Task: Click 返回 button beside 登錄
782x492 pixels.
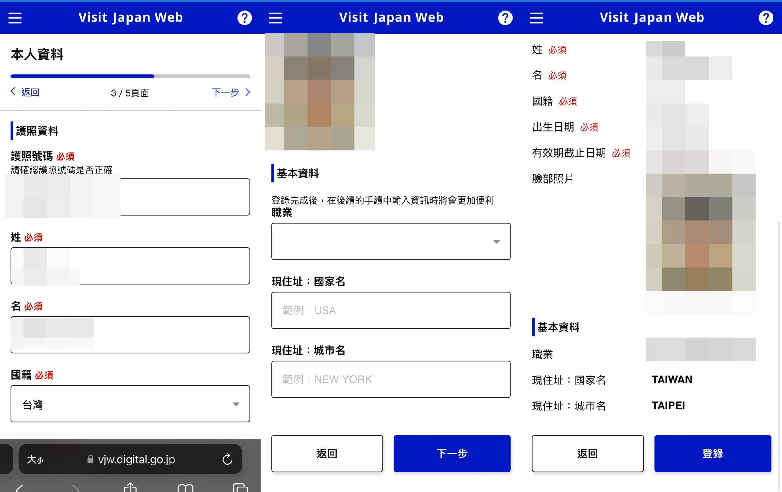Action: pyautogui.click(x=587, y=453)
